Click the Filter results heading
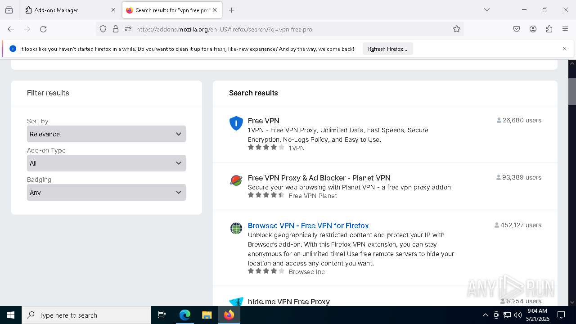The height and width of the screenshot is (324, 576). coord(48,93)
